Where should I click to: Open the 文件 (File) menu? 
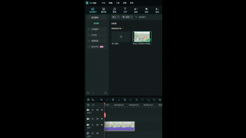[x=103, y=3]
